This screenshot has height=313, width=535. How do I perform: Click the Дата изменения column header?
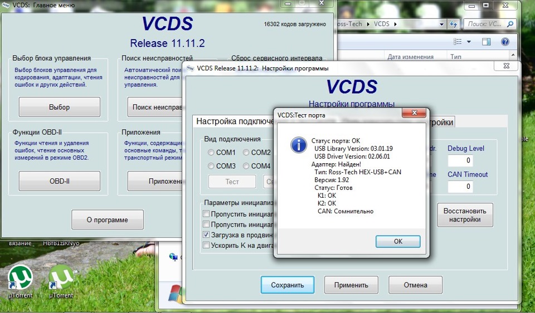411,57
